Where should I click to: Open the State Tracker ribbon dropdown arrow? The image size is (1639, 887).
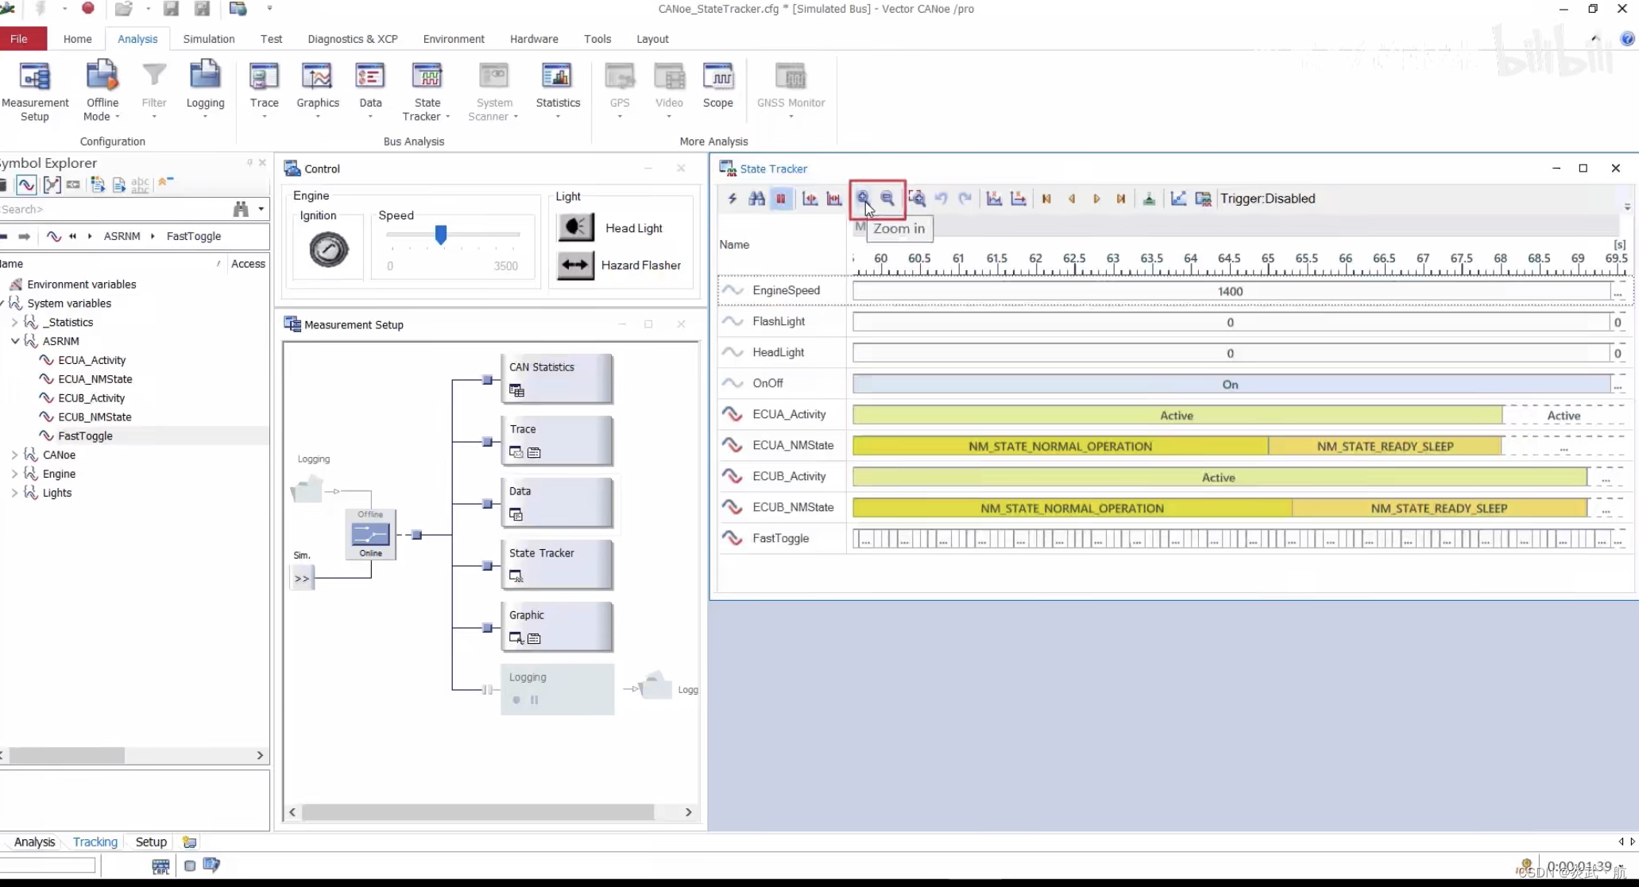click(447, 117)
